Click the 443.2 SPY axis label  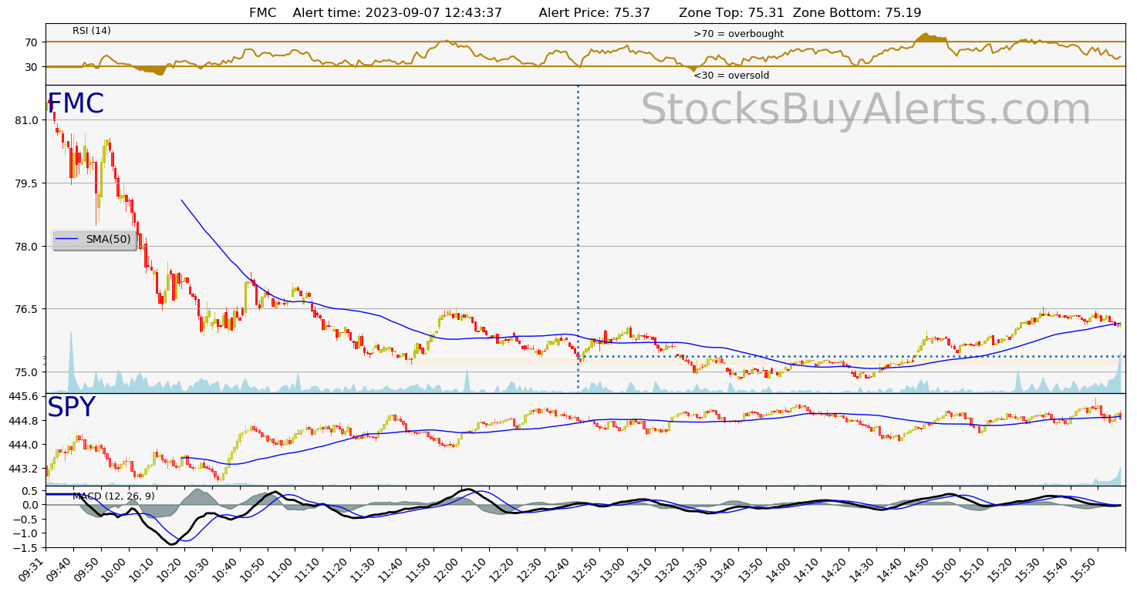(x=22, y=469)
